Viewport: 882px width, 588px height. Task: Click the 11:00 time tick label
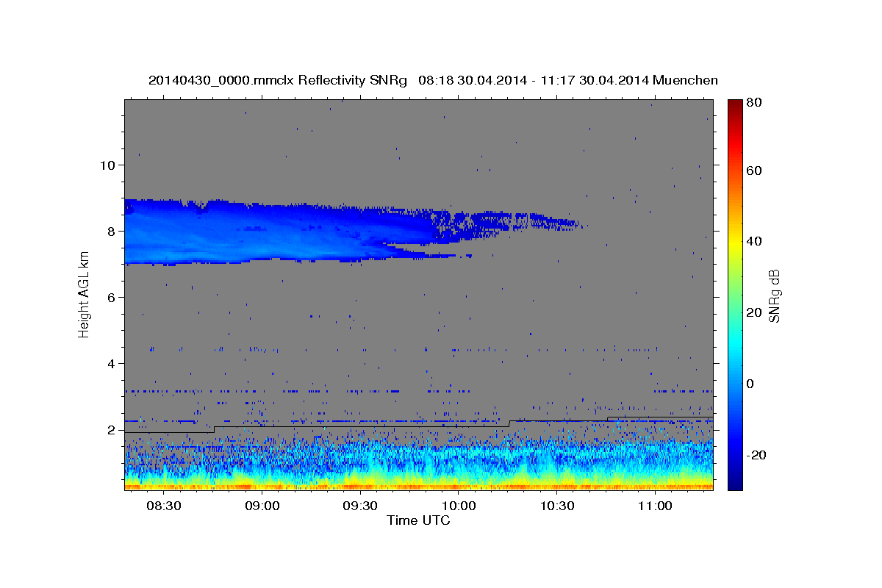coord(655,506)
